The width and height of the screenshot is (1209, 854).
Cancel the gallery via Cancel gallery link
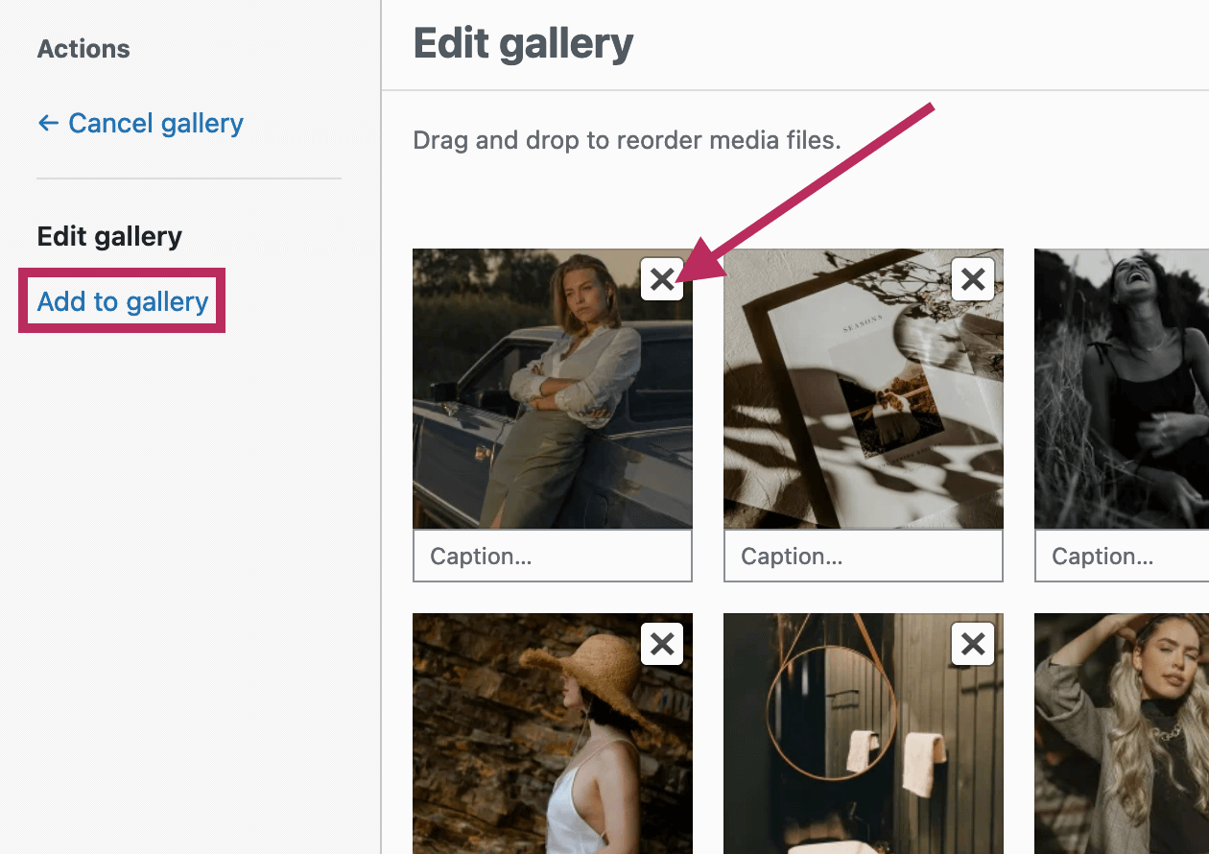pyautogui.click(x=155, y=124)
